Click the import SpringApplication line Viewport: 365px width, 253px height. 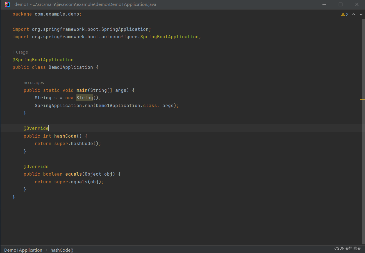[x=82, y=29]
